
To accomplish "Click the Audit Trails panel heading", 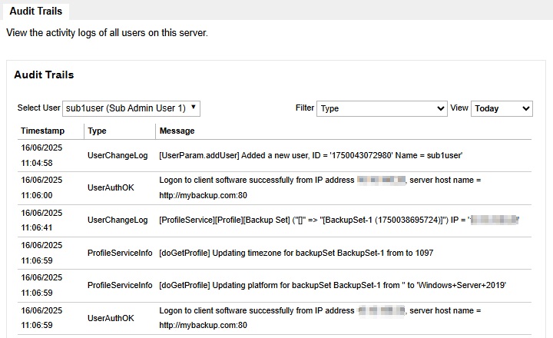I will tap(44, 75).
